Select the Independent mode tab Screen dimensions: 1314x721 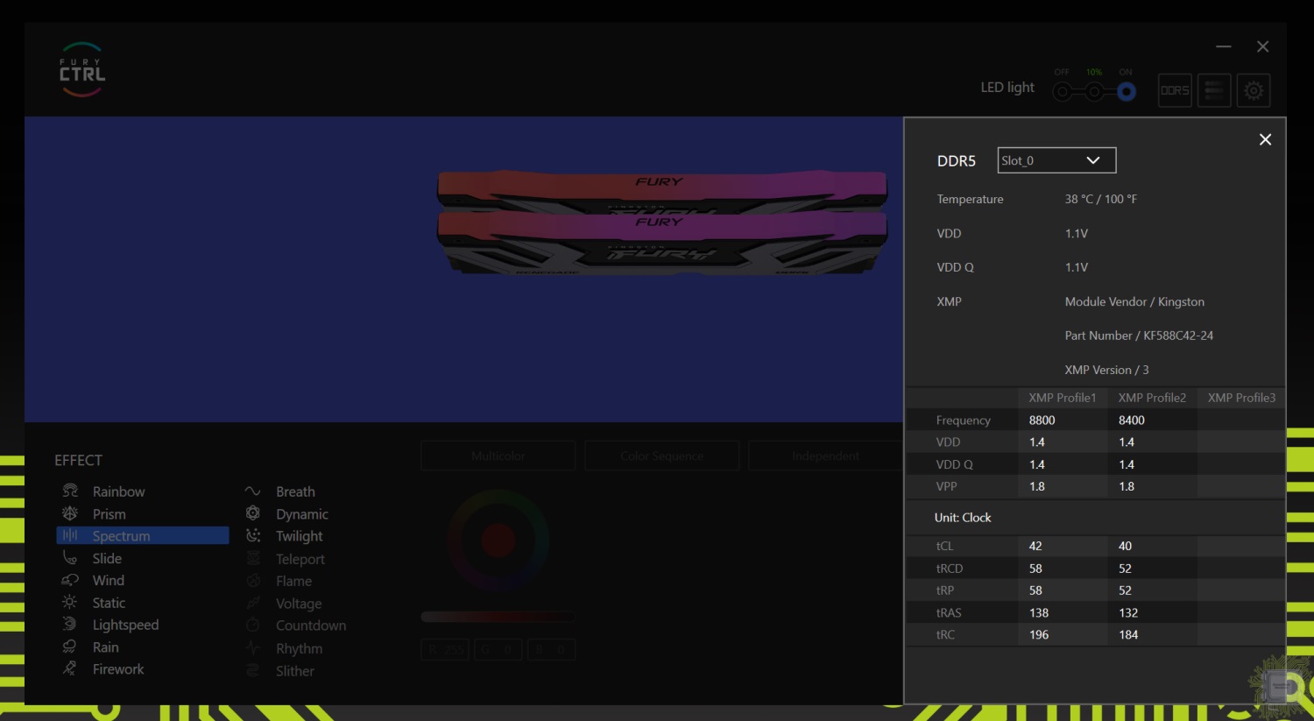[825, 456]
